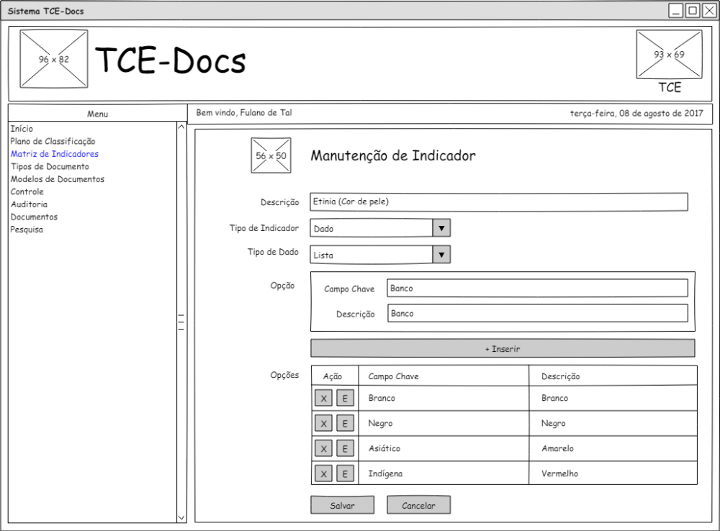Click the E edit icon for Negro

point(345,424)
